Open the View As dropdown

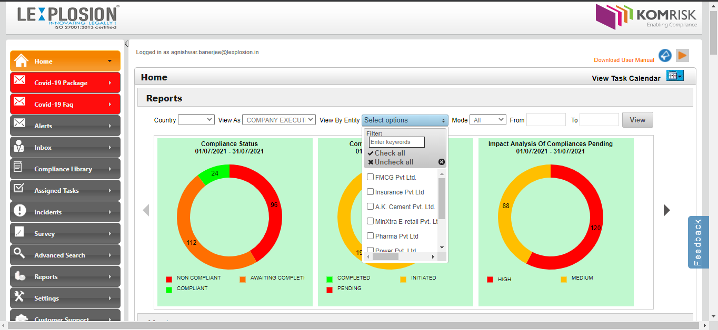(x=279, y=120)
